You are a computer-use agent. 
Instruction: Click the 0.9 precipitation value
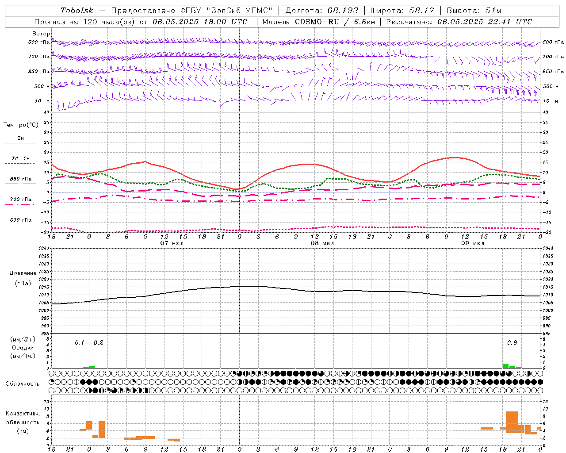512,342
